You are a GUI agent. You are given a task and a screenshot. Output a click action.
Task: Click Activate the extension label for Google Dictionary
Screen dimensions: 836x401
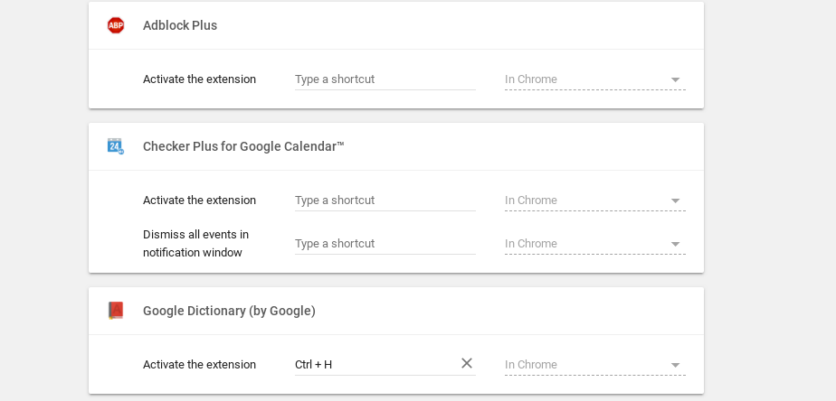[199, 365]
